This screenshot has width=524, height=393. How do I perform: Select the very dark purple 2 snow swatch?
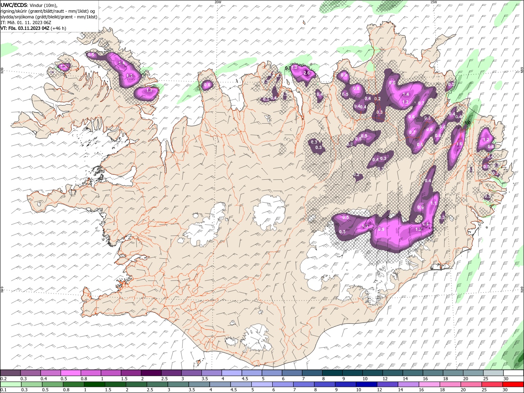coord(151,373)
